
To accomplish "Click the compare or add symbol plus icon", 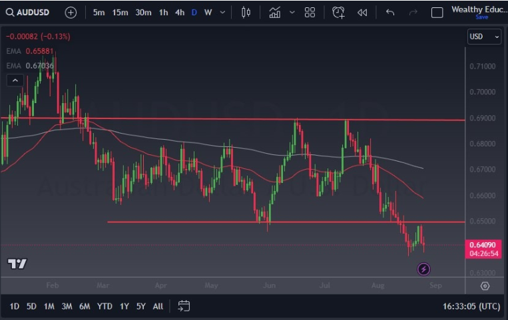I will pos(71,12).
